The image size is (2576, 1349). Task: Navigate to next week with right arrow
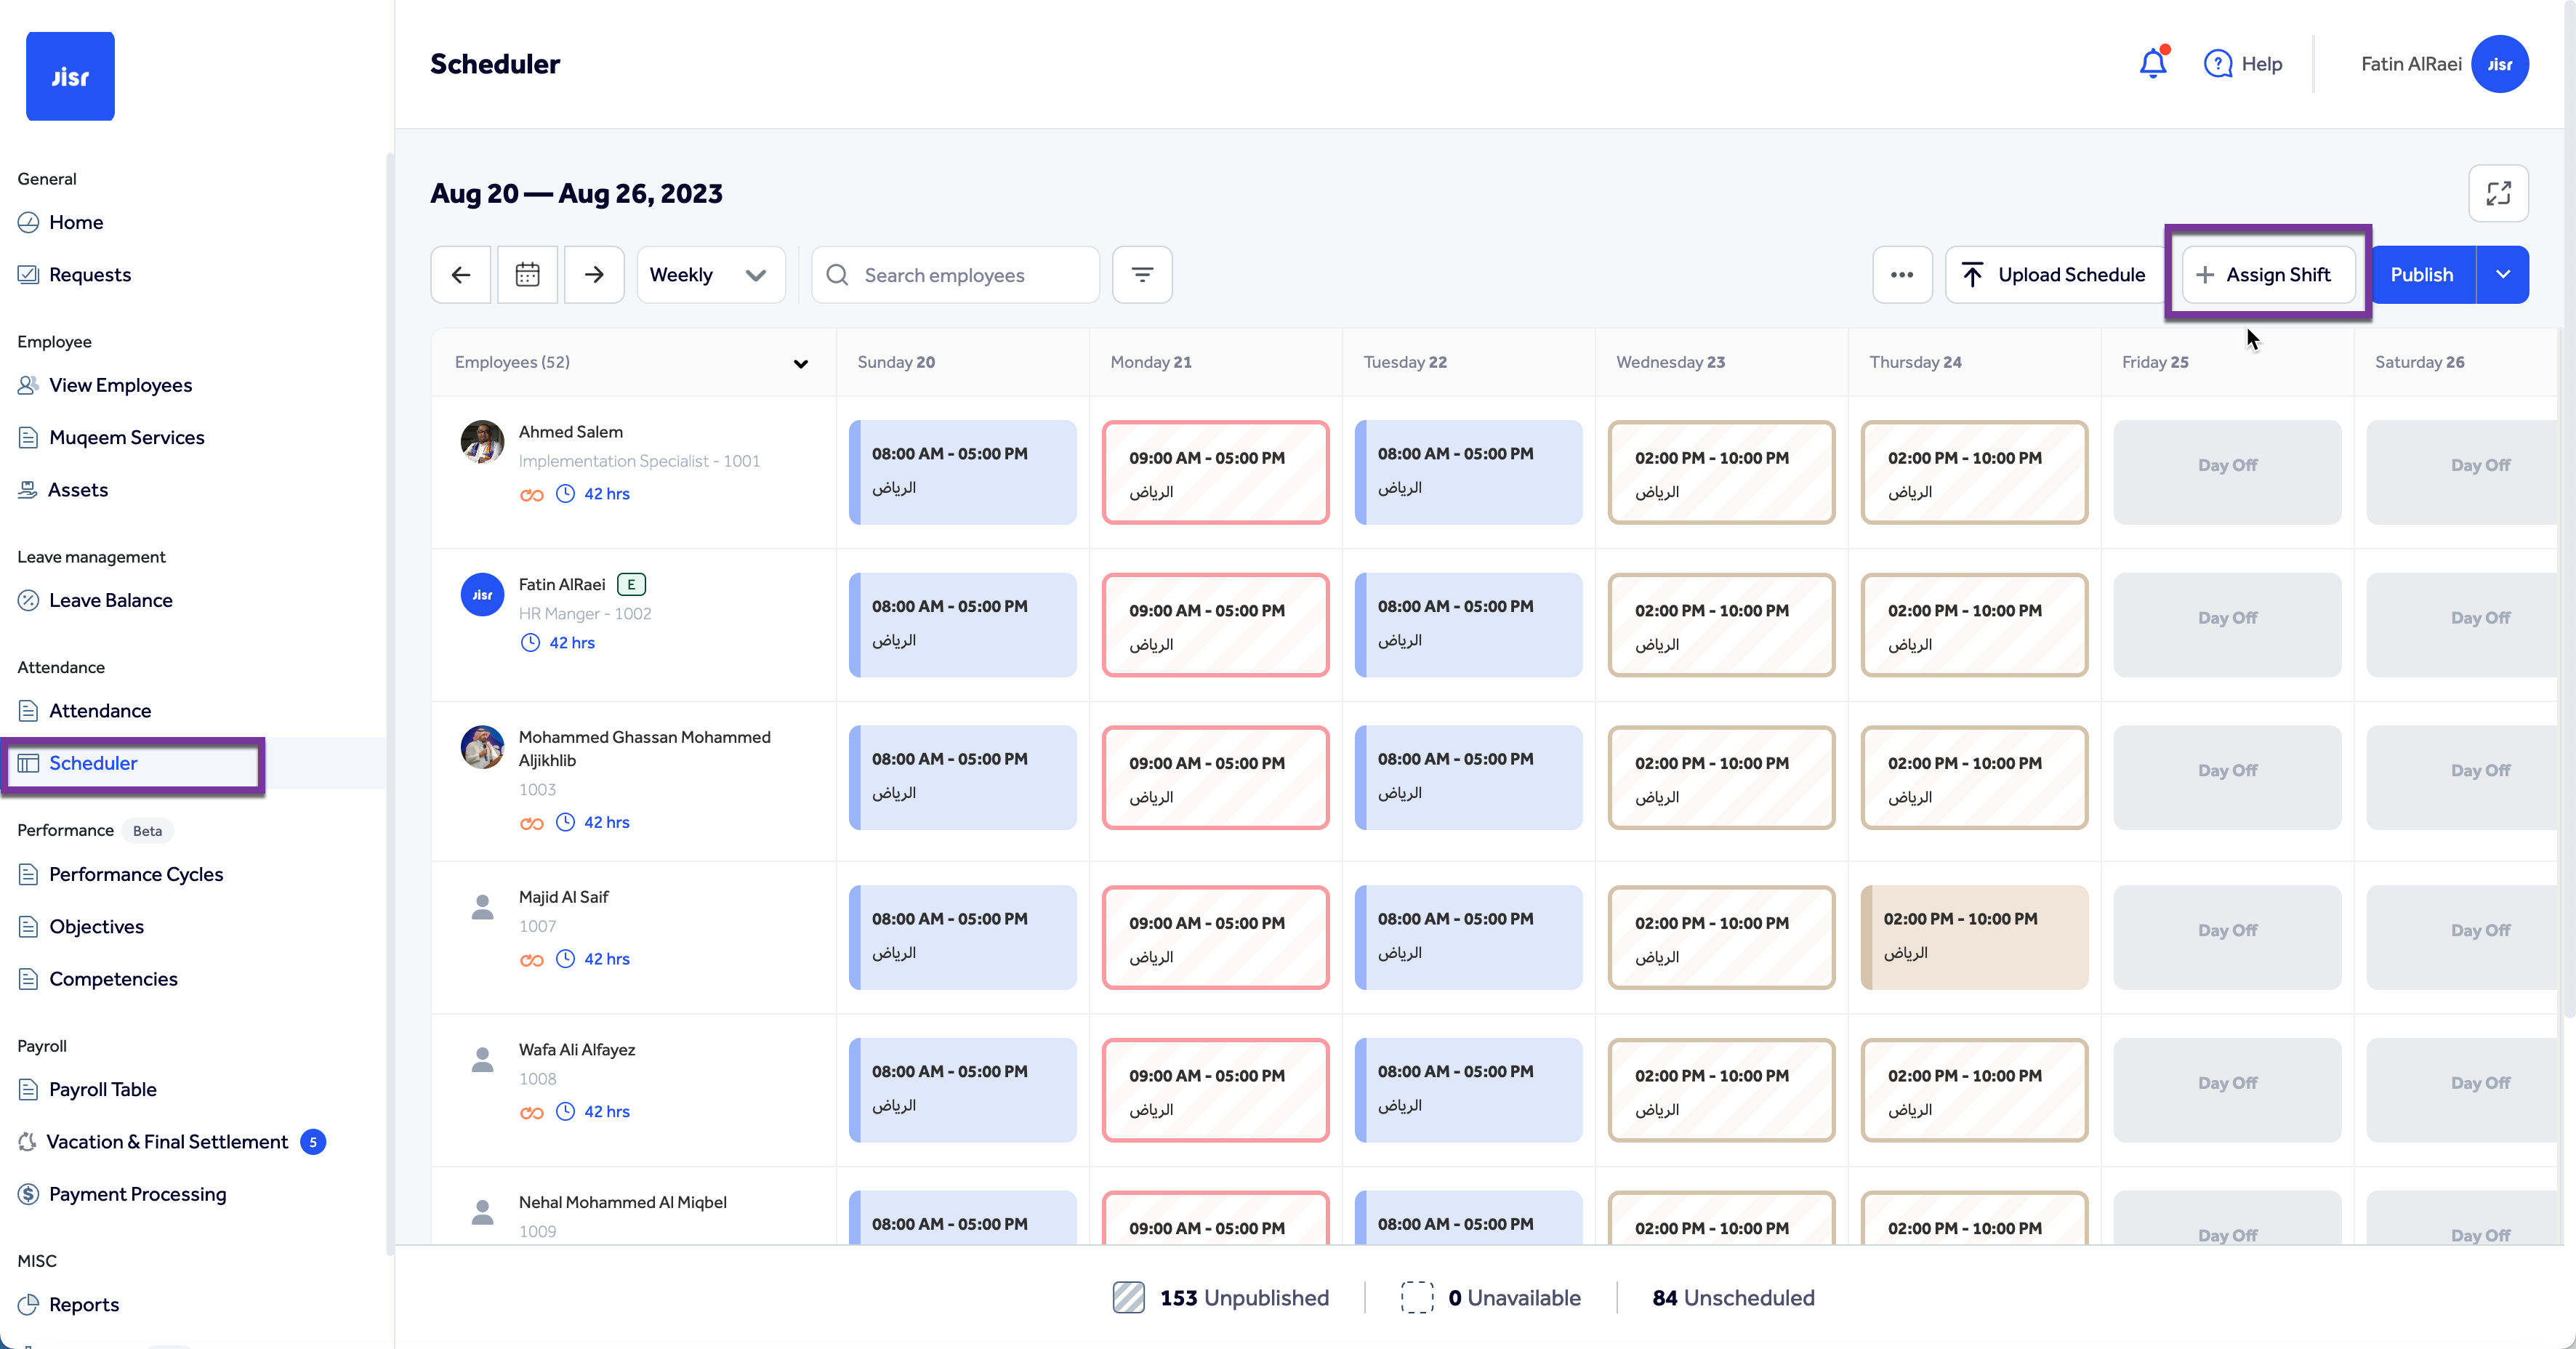coord(593,274)
